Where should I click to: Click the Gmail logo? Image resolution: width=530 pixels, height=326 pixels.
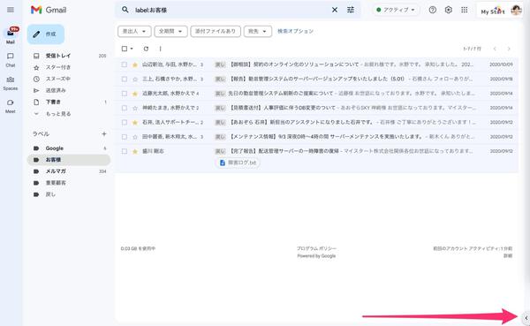tap(49, 10)
